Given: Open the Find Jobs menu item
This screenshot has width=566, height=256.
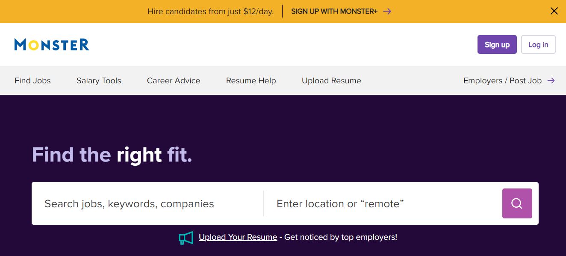Looking at the screenshot, I should click(x=32, y=80).
